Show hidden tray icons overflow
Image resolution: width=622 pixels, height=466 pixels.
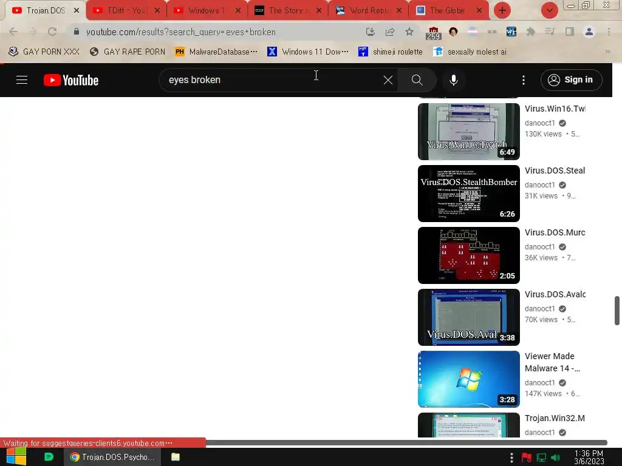click(511, 458)
